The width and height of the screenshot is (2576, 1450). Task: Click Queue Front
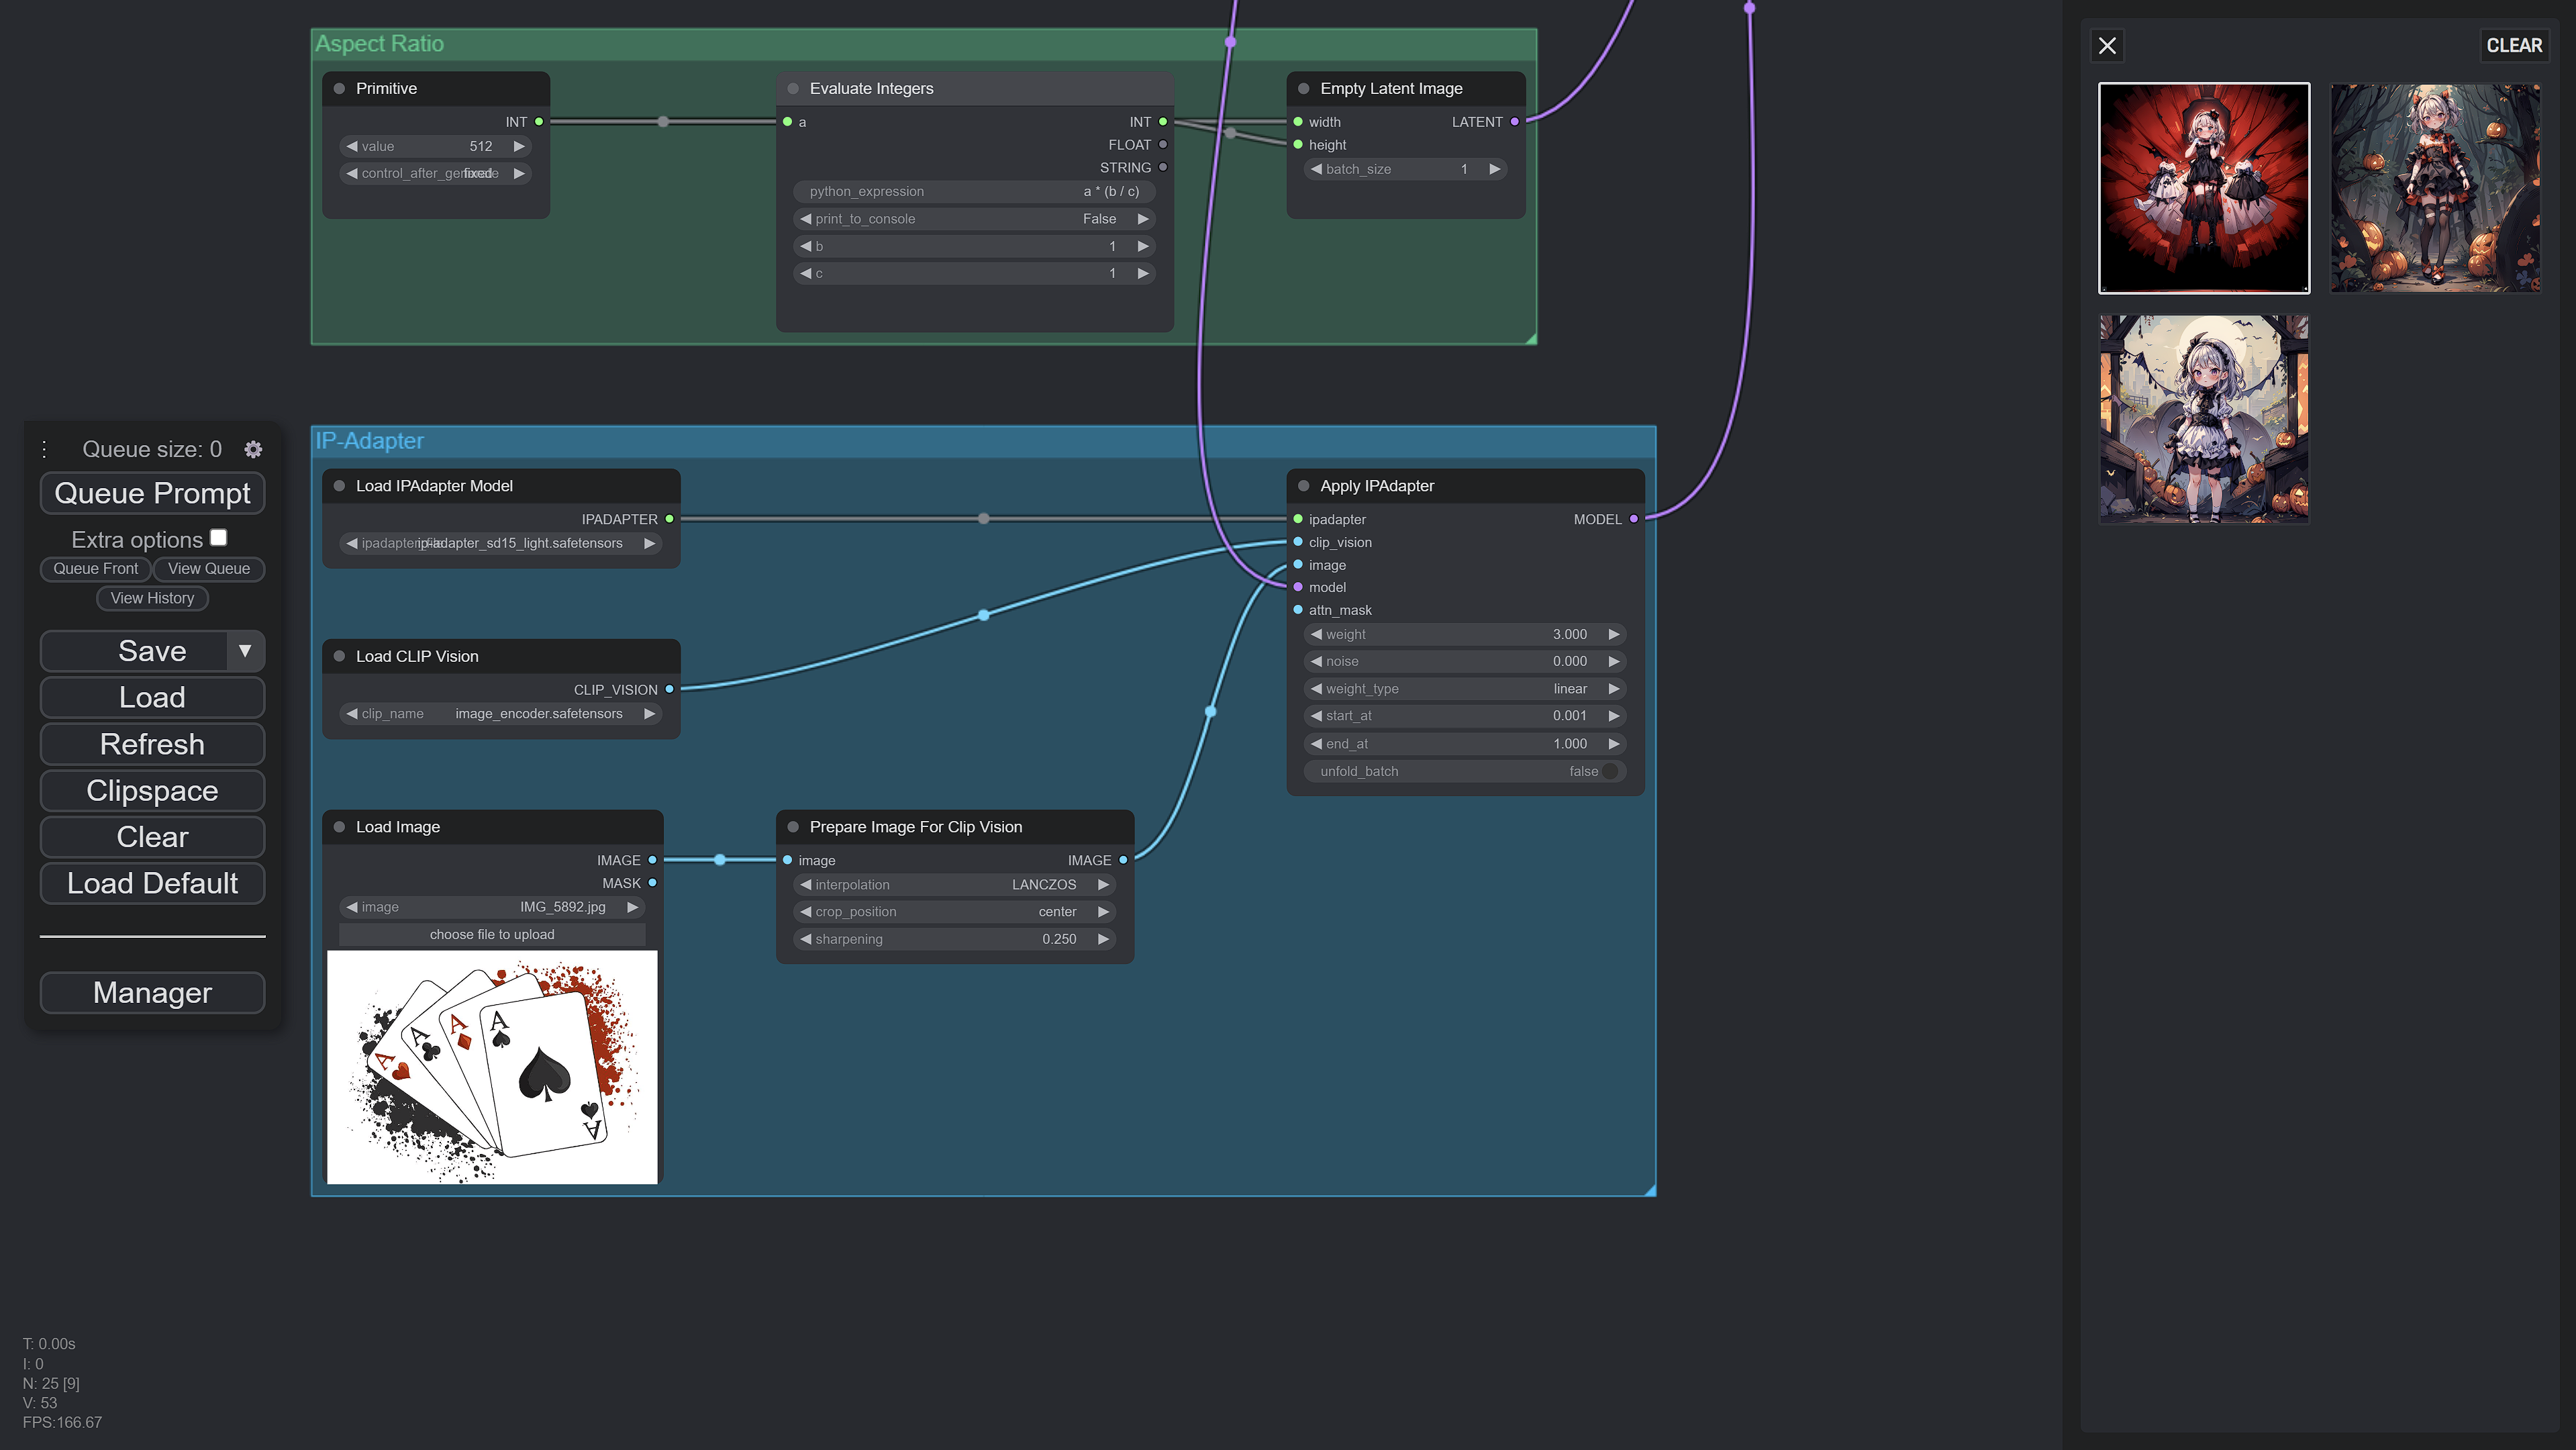click(x=95, y=569)
